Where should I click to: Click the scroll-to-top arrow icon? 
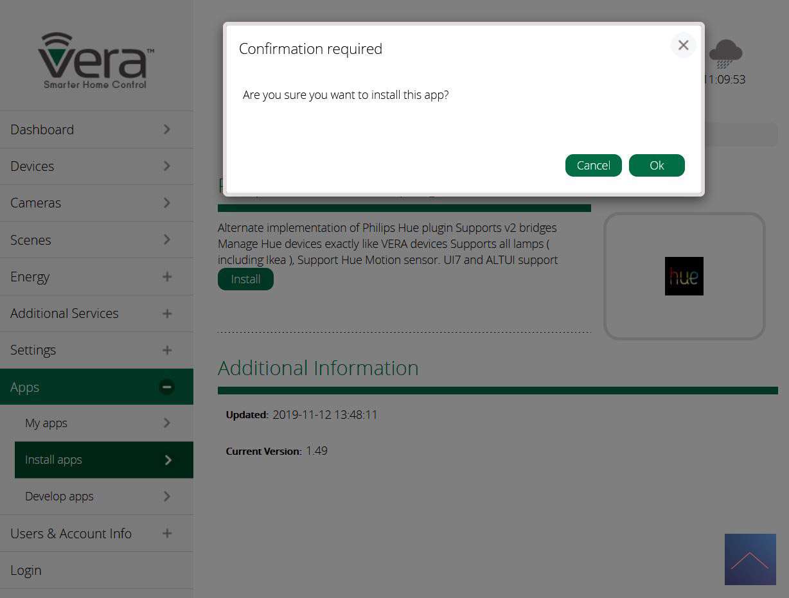[x=750, y=559]
